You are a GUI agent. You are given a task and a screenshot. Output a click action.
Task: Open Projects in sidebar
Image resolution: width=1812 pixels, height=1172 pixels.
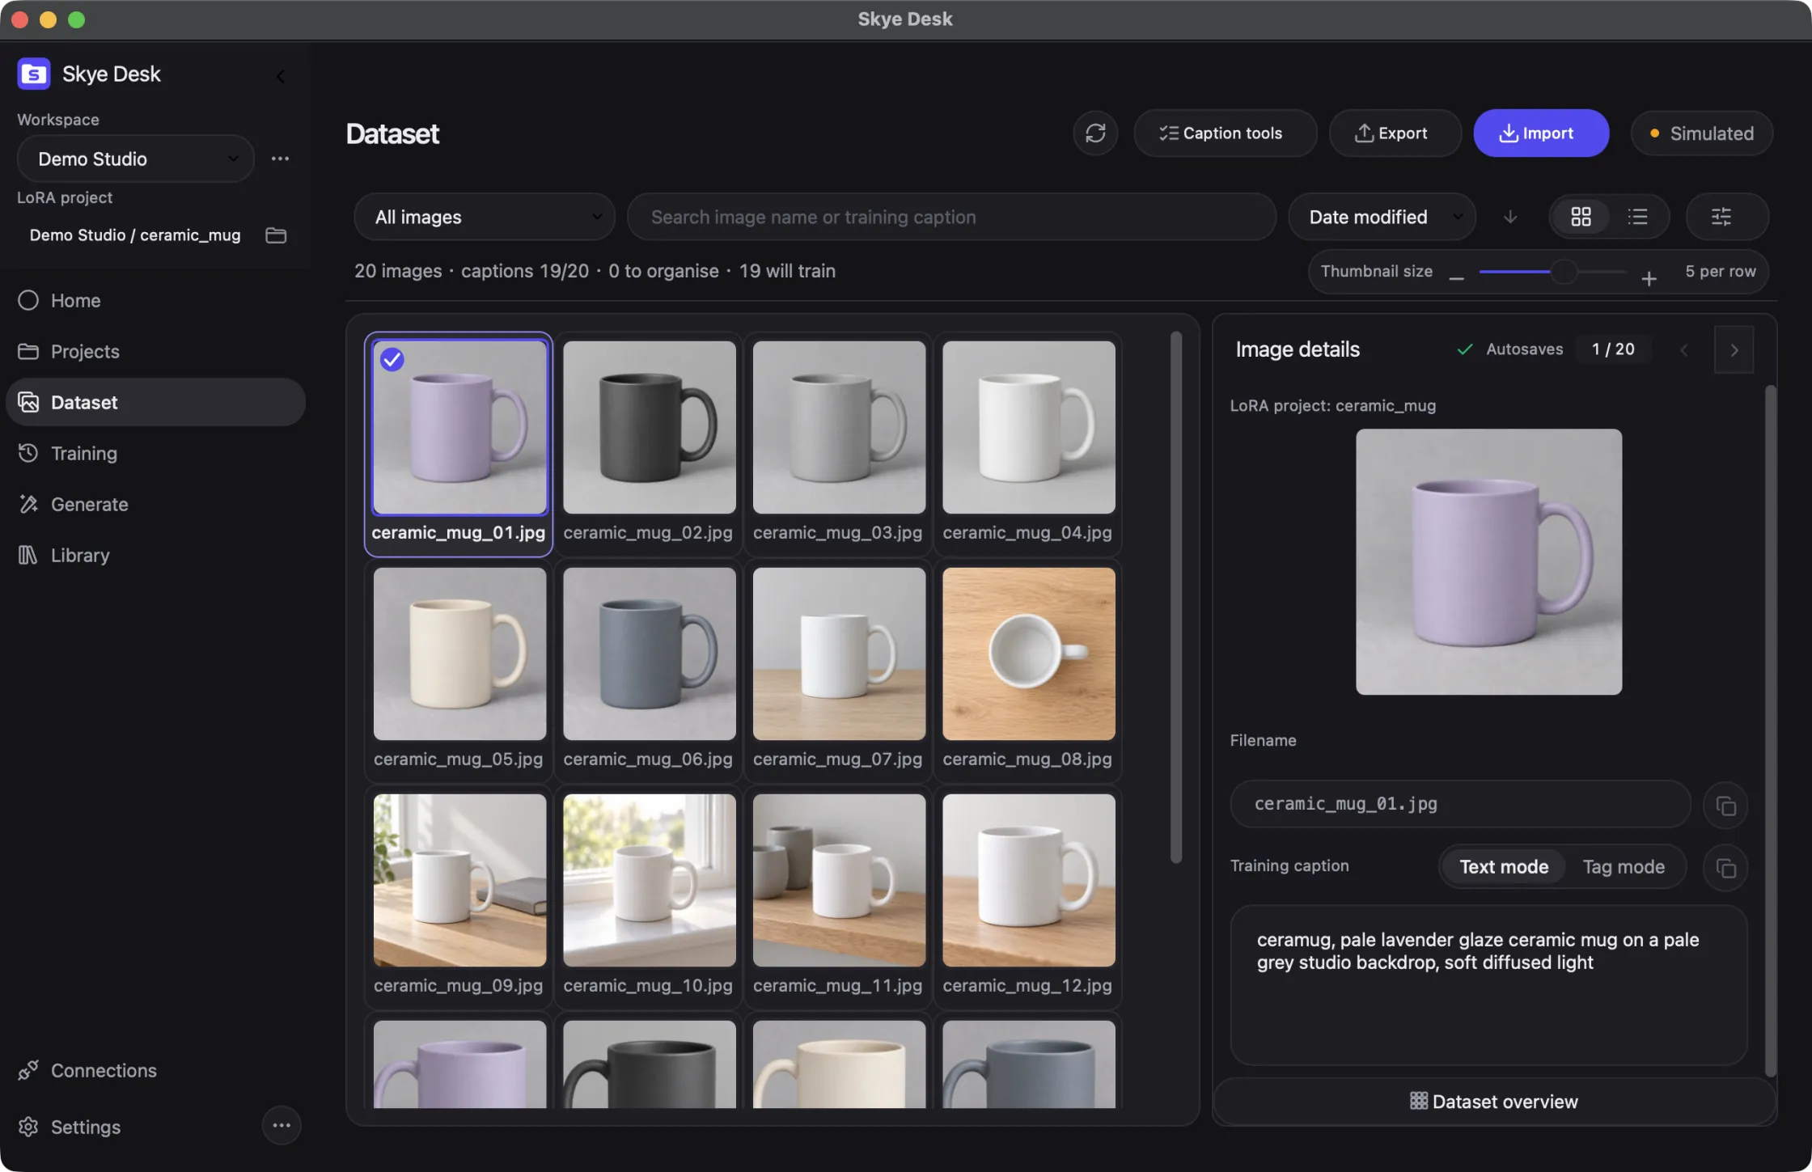(x=155, y=351)
